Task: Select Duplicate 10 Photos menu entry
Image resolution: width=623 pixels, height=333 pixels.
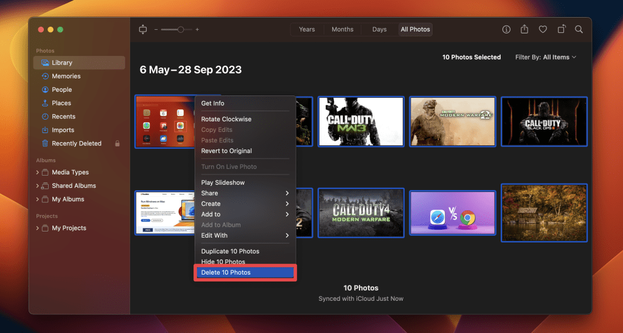Action: [230, 251]
